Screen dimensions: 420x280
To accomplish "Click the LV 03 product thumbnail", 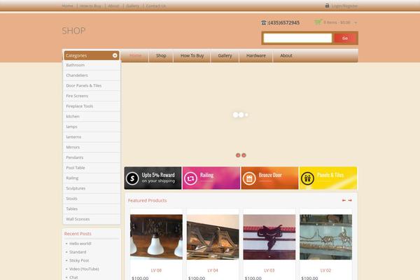I will (x=269, y=237).
